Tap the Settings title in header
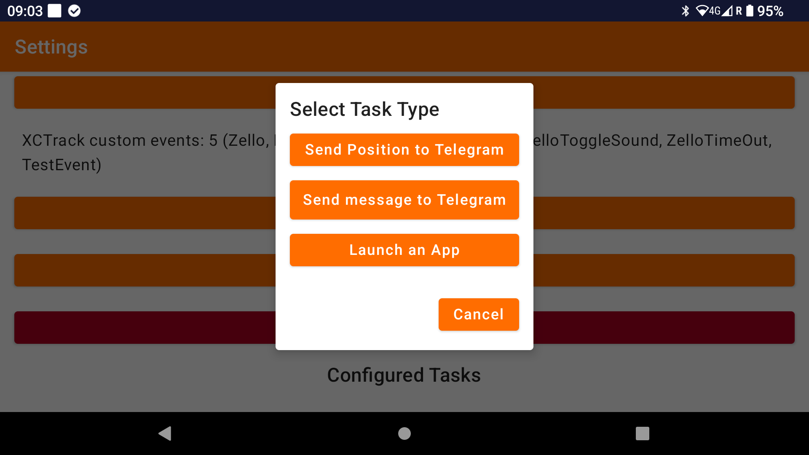The image size is (809, 455). [x=51, y=47]
